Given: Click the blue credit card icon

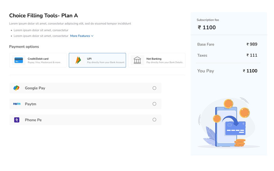Looking at the screenshot, I should pos(19,60).
